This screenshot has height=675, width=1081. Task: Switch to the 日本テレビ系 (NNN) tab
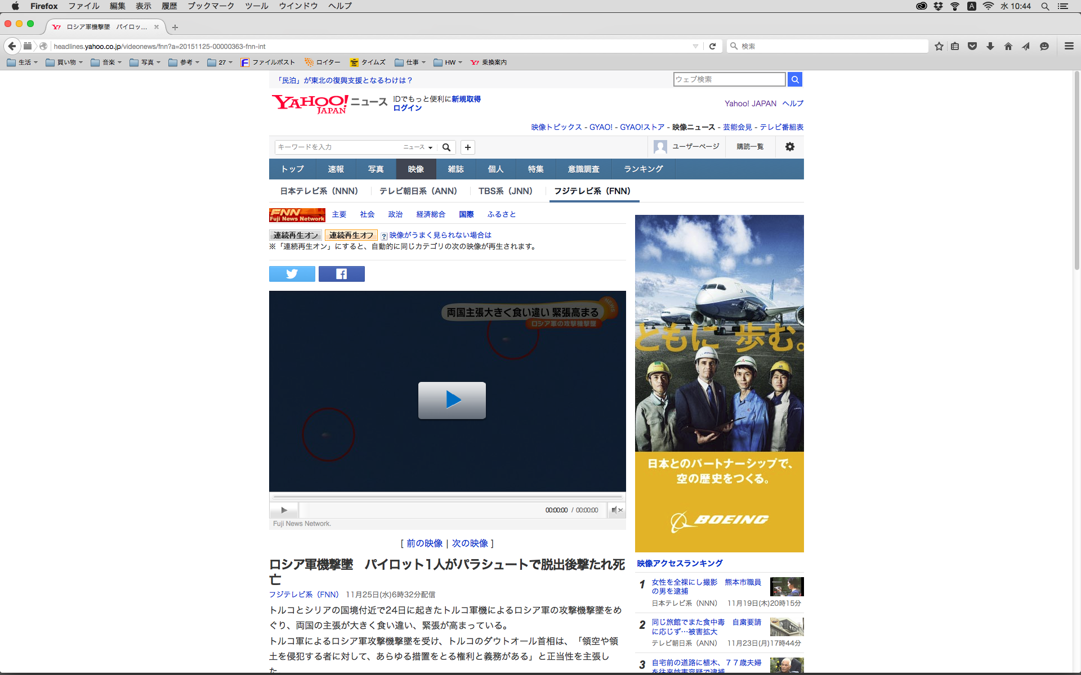[x=319, y=191]
